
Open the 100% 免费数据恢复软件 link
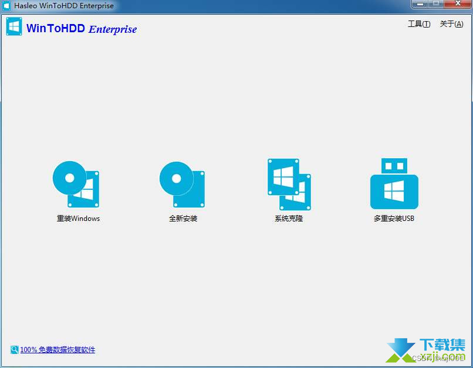[x=58, y=350]
